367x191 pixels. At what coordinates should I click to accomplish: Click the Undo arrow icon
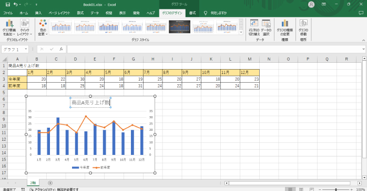pos(16,4)
